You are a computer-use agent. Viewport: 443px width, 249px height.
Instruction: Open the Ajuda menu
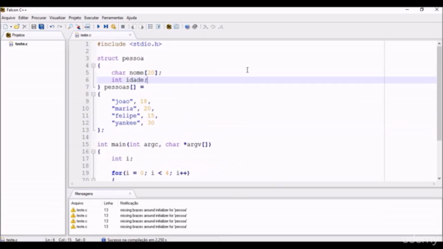(132, 18)
